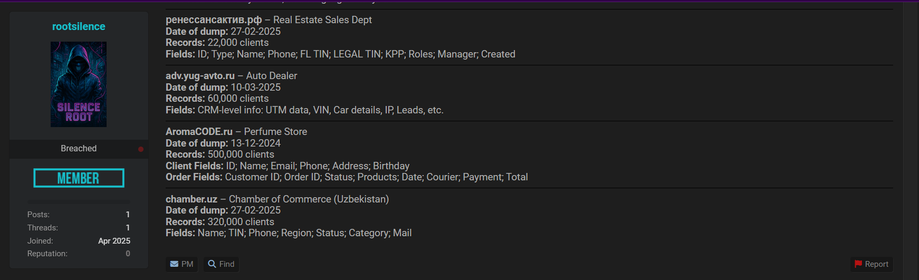Click the bar below the MEMBER badge

pos(79,202)
